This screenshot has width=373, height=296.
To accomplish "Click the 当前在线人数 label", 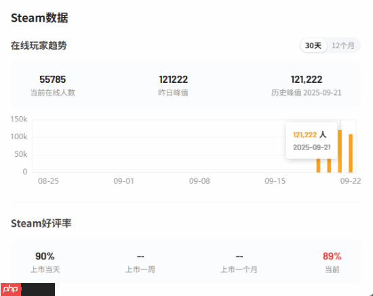I will 53,92.
